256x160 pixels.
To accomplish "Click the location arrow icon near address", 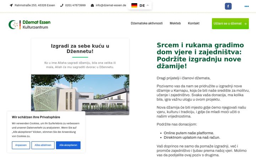I will click(x=11, y=5).
